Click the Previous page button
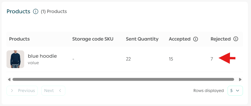The image size is (251, 106). [x=22, y=91]
